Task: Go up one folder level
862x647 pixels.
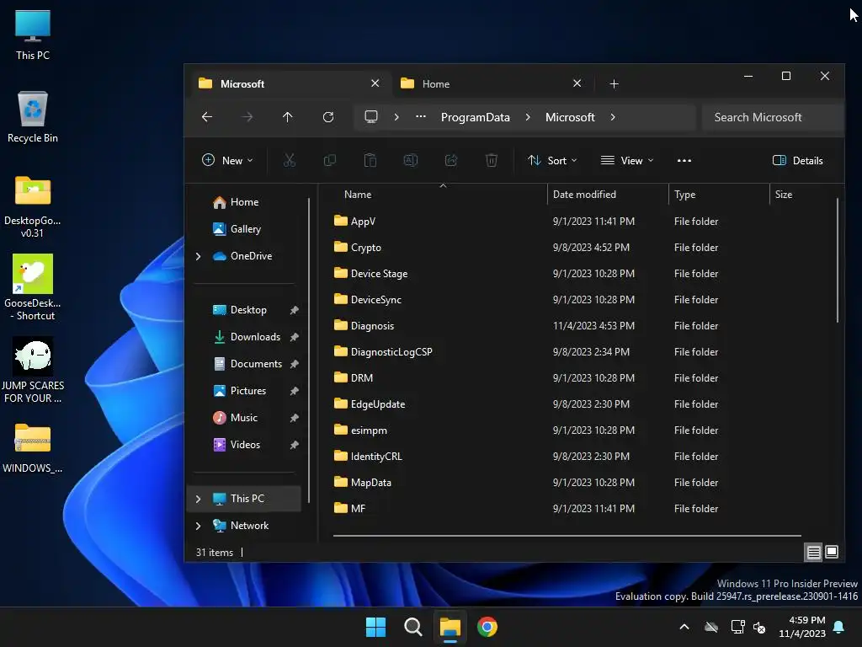Action: [288, 116]
